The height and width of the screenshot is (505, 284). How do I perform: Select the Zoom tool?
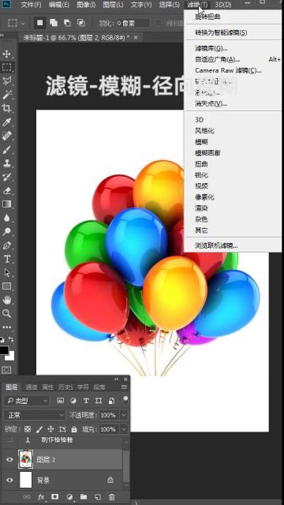7,313
